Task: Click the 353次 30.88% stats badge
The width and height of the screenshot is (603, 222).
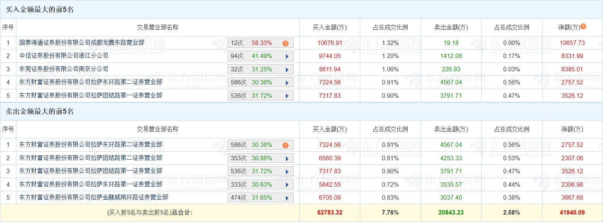Action: [x=252, y=158]
